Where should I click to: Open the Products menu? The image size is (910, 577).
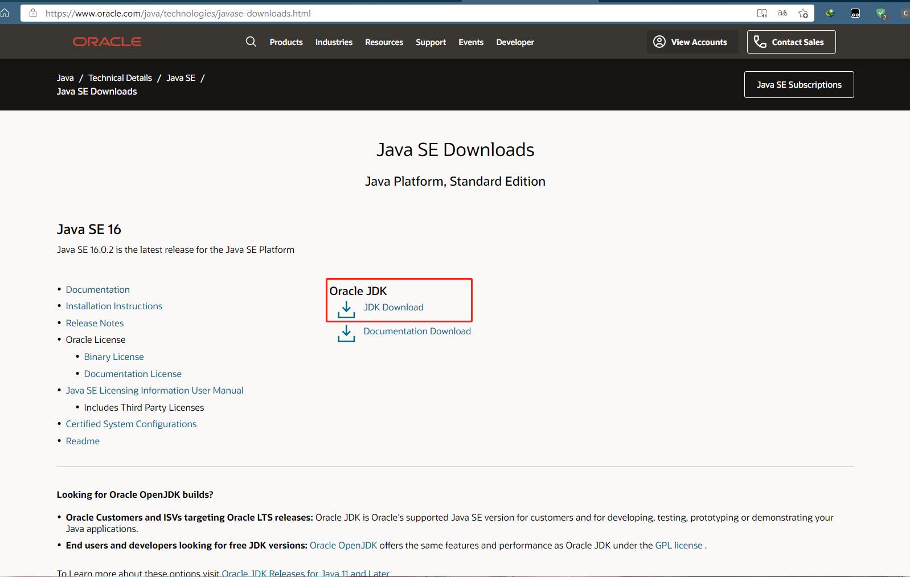[286, 42]
